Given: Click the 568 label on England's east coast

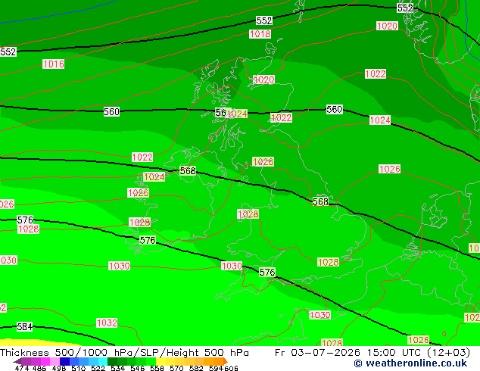Looking at the screenshot, I should 320,201.
